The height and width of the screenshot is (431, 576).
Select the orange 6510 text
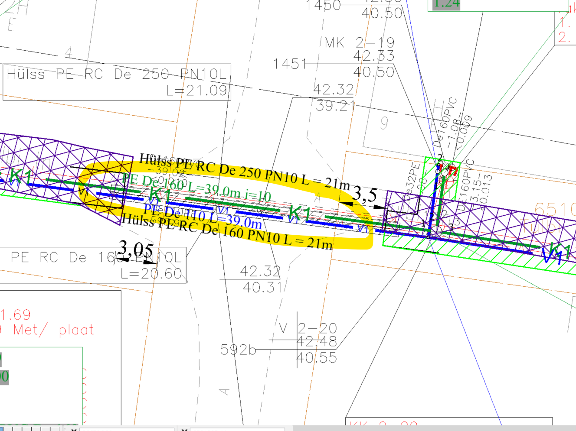(554, 211)
